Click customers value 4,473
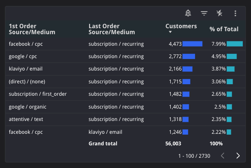Viewport: 251px width, 168px height. click(175, 44)
